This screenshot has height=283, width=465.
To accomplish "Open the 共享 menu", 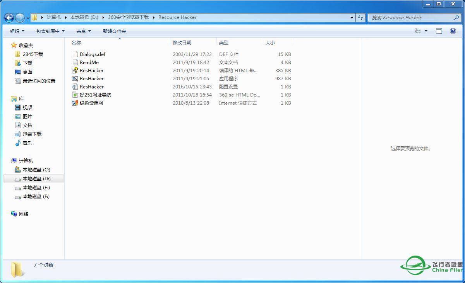I will pos(84,31).
